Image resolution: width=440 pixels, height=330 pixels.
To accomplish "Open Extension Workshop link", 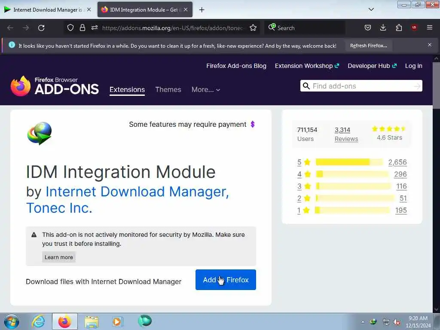I will point(307,66).
